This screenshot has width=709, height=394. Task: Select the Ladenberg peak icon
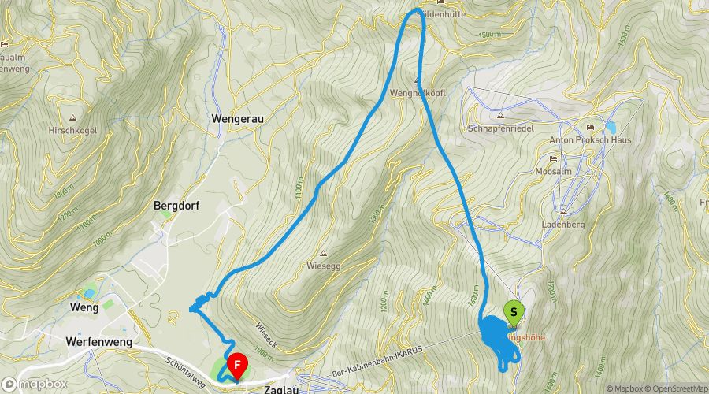[x=563, y=212]
